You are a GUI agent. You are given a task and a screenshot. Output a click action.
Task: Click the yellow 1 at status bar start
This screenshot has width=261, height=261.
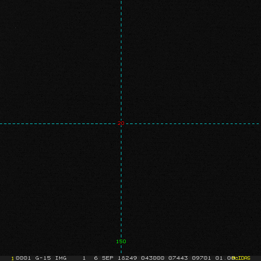(13, 258)
